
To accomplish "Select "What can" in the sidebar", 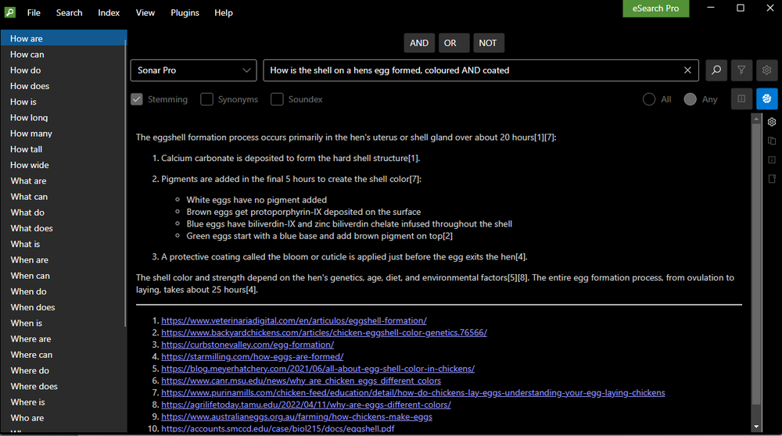I will pos(63,197).
